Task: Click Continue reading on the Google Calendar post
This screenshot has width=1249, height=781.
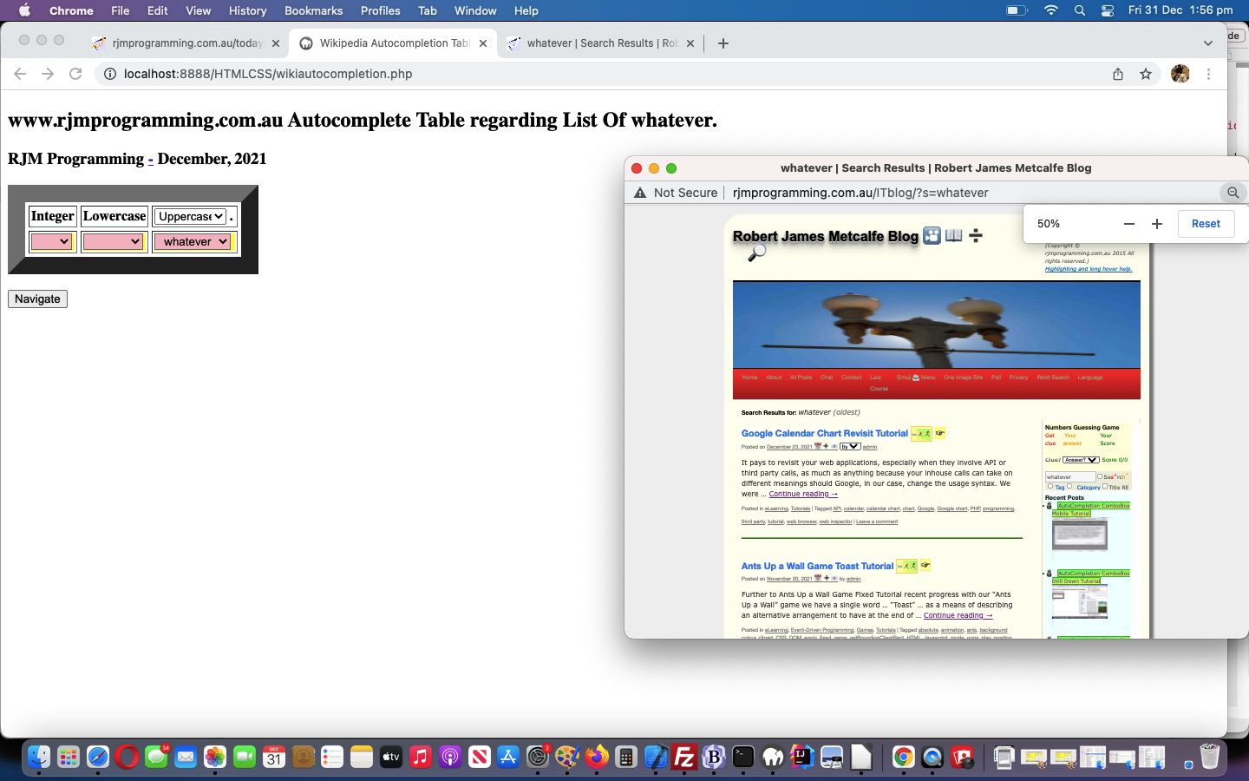Action: coord(803,494)
